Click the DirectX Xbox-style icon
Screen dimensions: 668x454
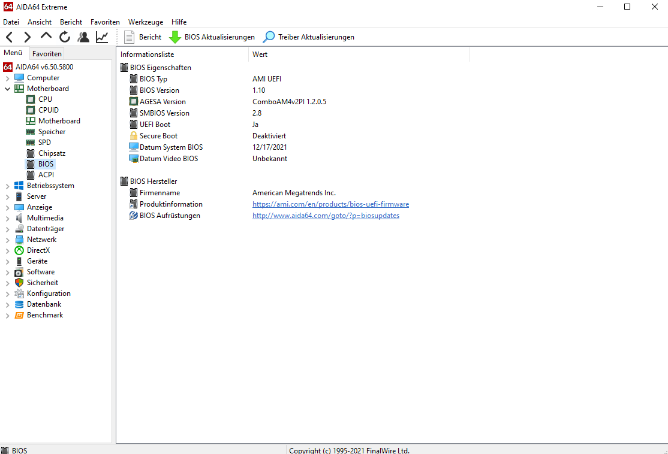19,250
